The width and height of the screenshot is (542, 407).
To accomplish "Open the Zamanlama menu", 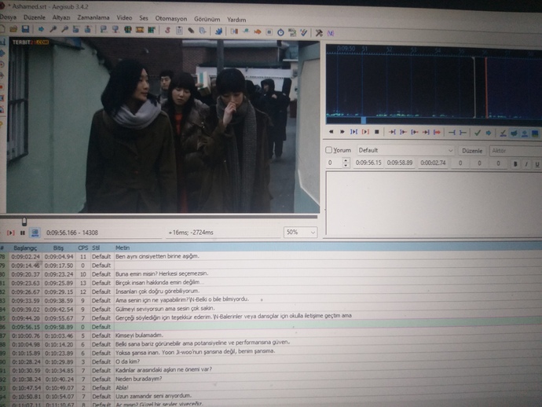I will point(93,17).
